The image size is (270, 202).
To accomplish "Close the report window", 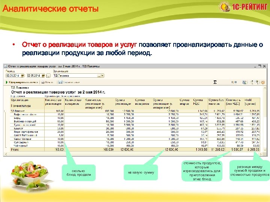I will click(x=264, y=66).
